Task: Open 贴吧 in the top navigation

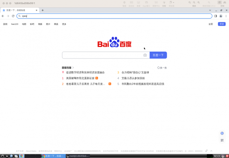Action: point(32,24)
